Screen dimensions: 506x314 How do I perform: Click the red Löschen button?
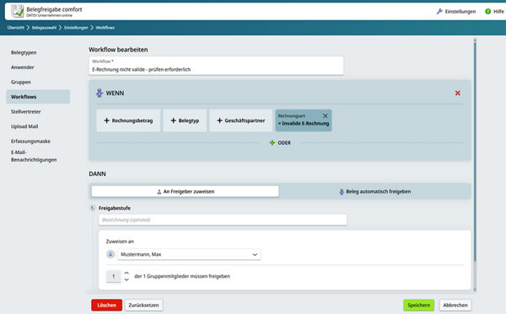(x=107, y=305)
